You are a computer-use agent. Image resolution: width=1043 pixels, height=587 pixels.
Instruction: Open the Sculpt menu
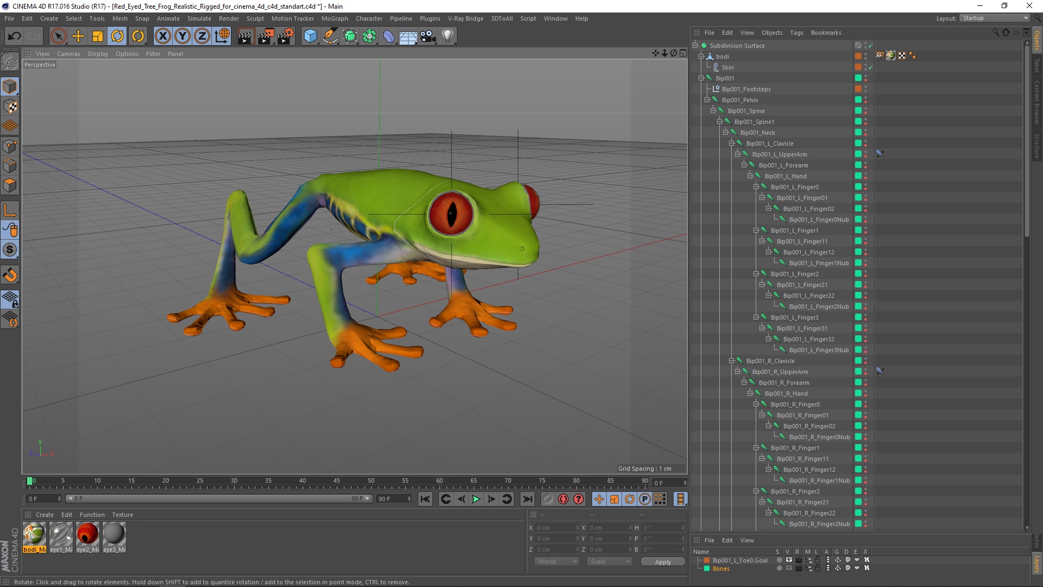point(255,18)
